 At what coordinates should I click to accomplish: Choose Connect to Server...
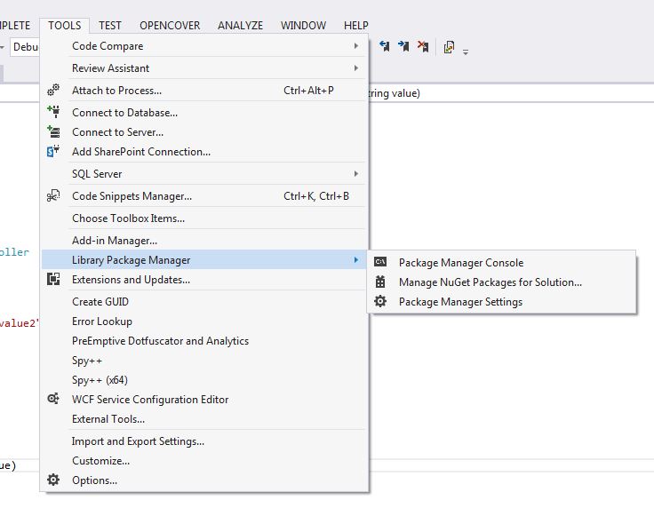click(204, 132)
